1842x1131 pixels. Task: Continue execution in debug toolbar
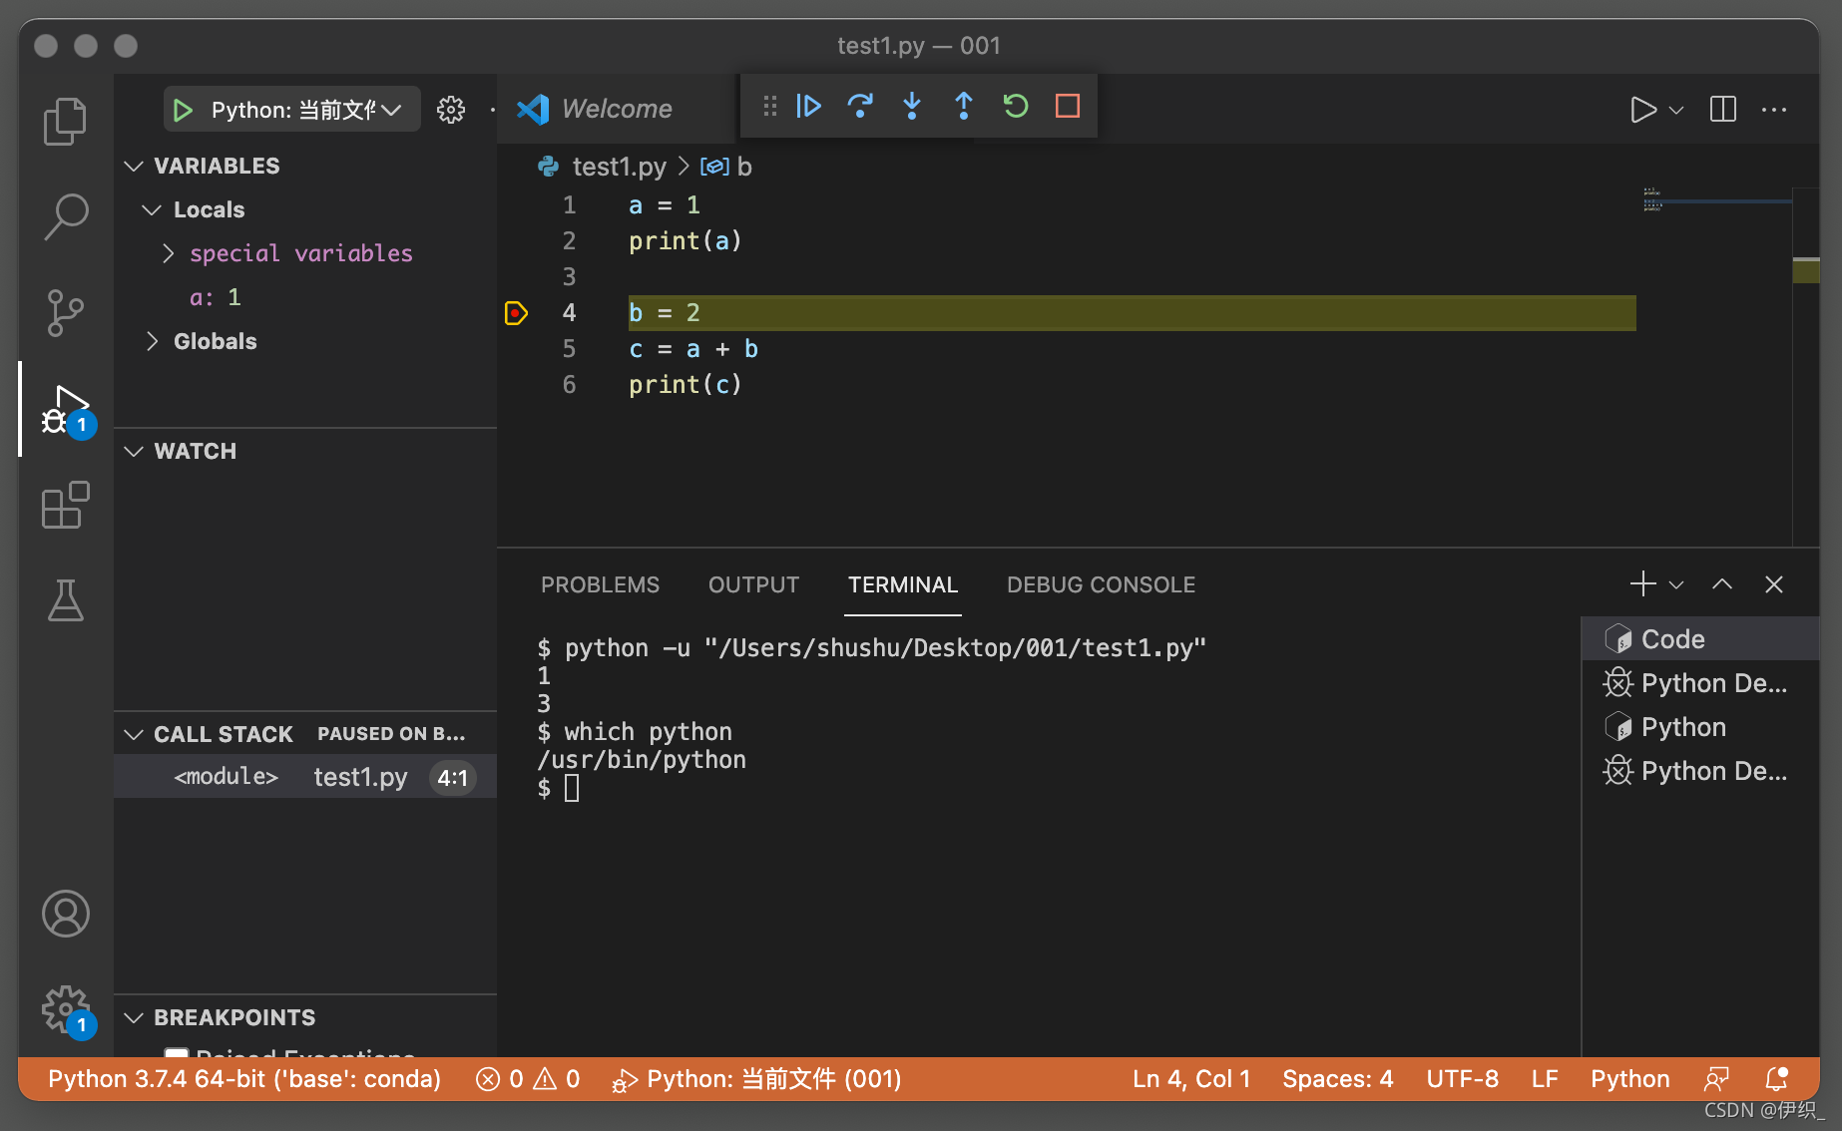[808, 106]
